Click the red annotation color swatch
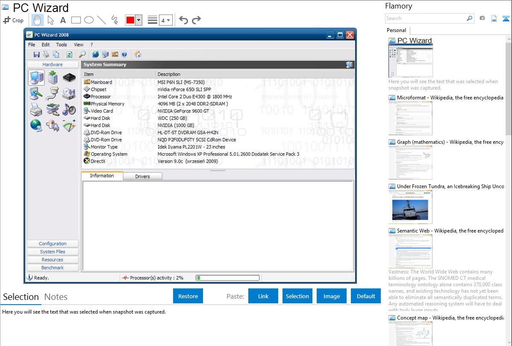Viewport: 512px width, 346px height. tap(130, 20)
